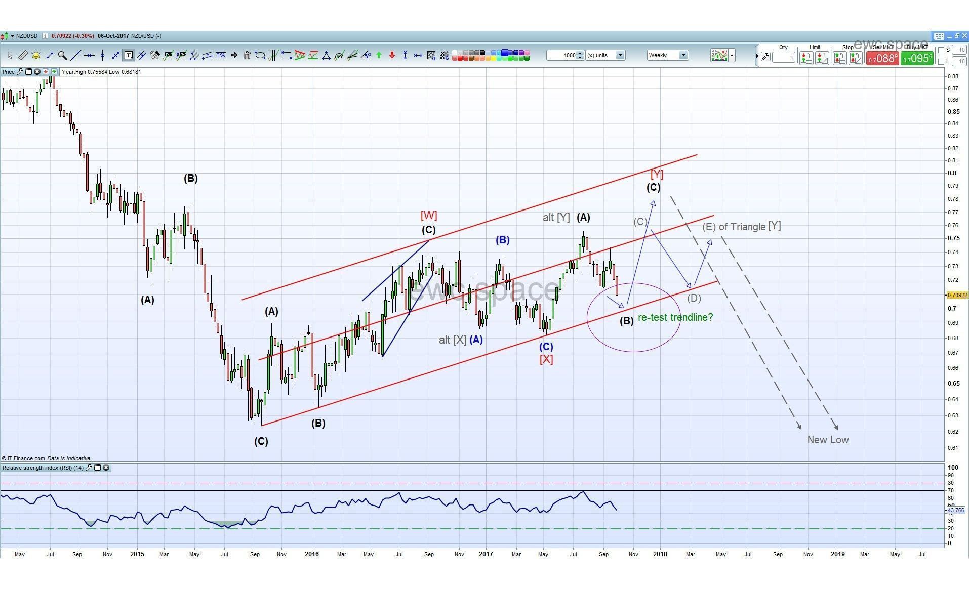This screenshot has width=969, height=589.
Task: Click the Qty input field
Action: [x=783, y=58]
